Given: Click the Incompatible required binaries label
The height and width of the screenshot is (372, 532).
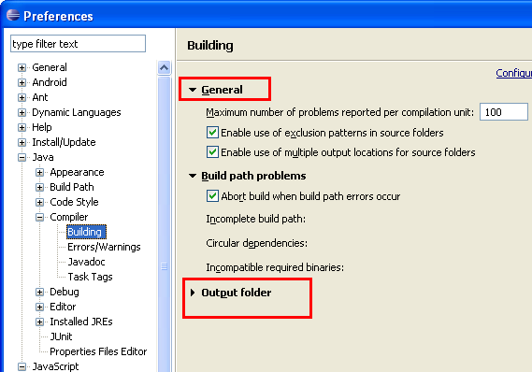Looking at the screenshot, I should (275, 267).
